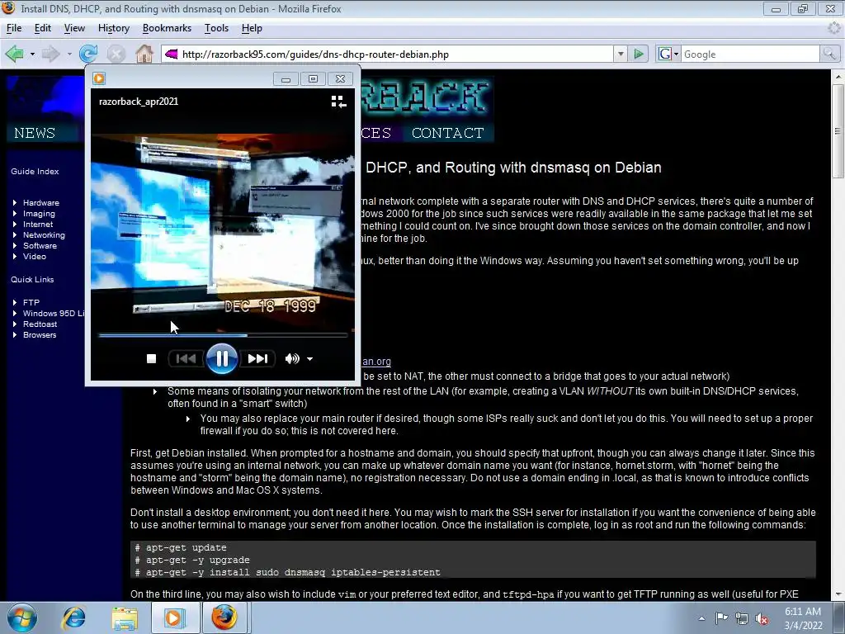Image resolution: width=845 pixels, height=634 pixels.
Task: Click media player title bar icon
Action: 99,78
